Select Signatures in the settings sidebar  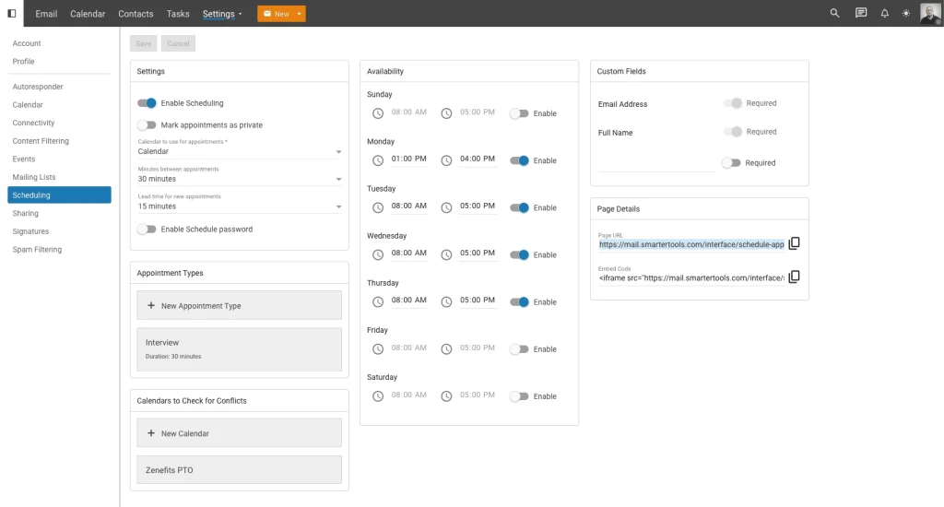tap(30, 231)
